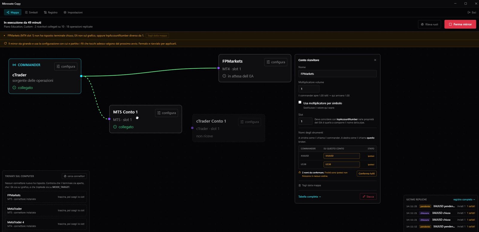Open configura on the MT5 Conto 1 node
Screen dimensions: 479x232
click(166, 113)
